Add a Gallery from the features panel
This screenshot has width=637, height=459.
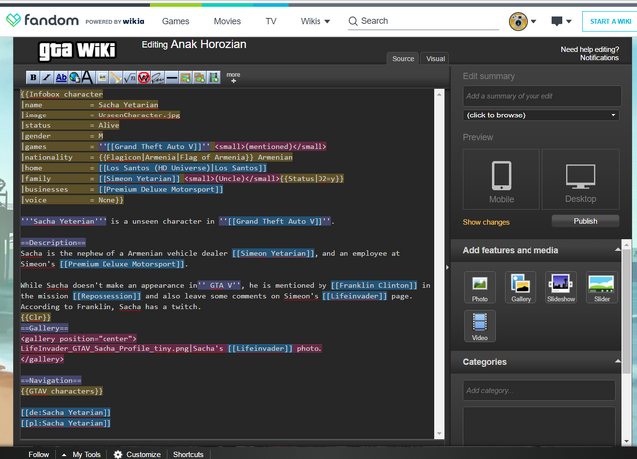click(x=521, y=287)
